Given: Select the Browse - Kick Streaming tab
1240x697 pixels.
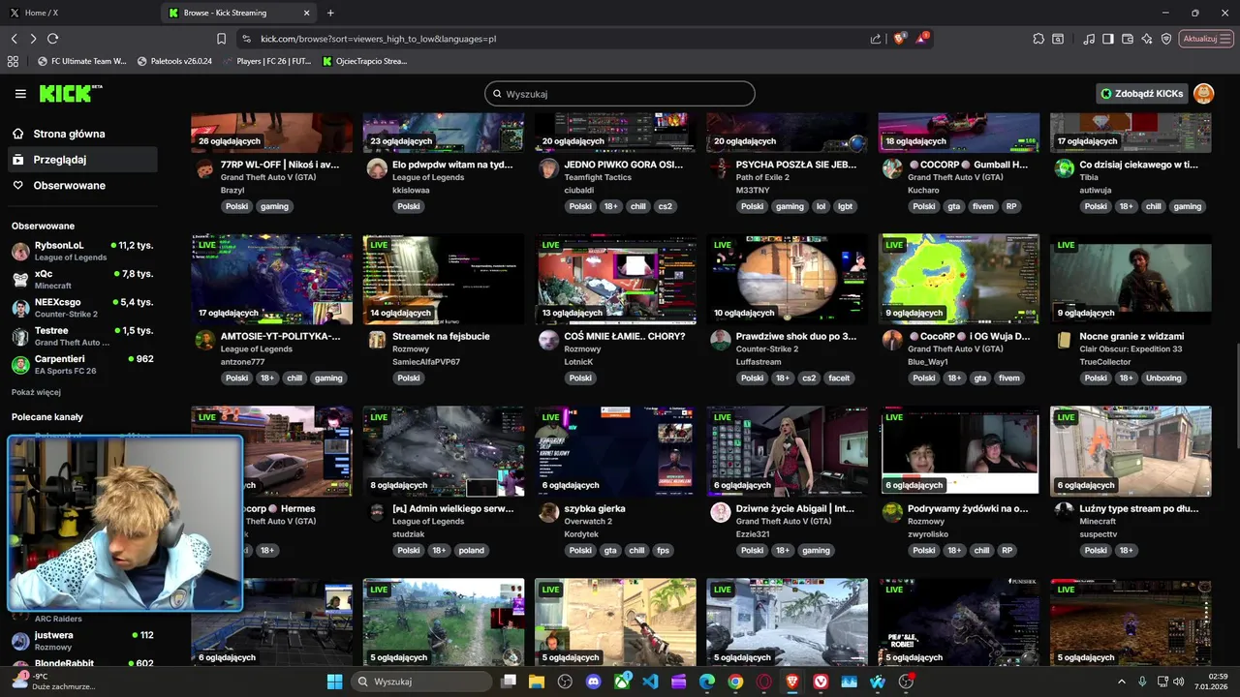Looking at the screenshot, I should click(x=240, y=13).
